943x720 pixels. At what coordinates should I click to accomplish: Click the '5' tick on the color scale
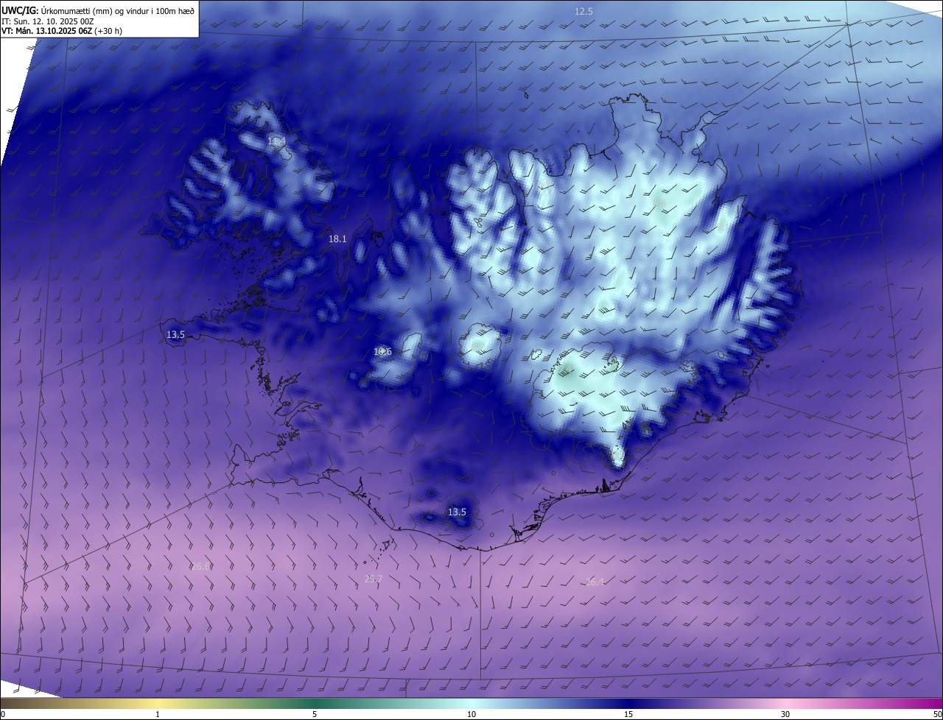pos(315,714)
